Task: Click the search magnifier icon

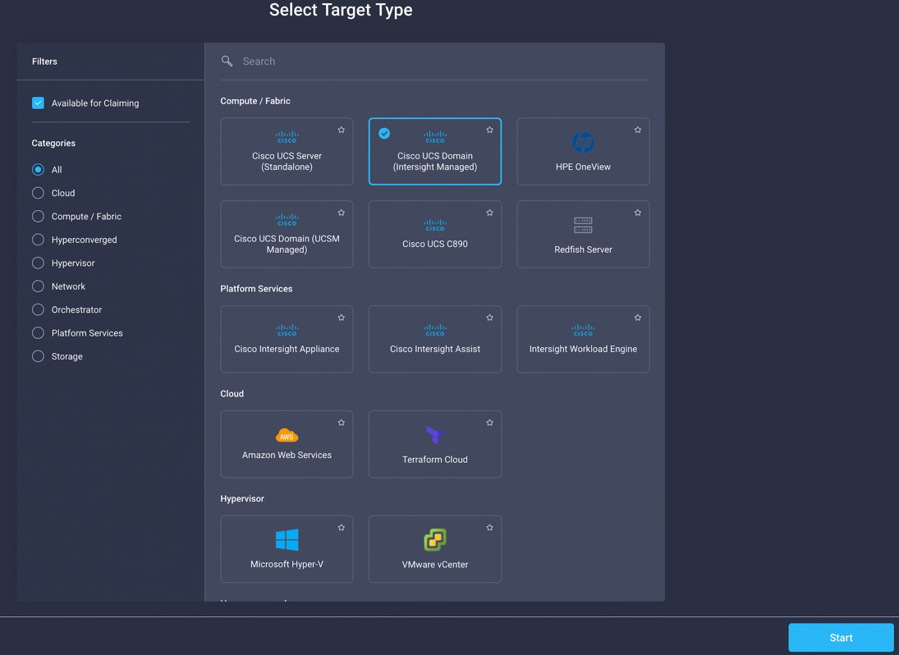Action: point(227,62)
